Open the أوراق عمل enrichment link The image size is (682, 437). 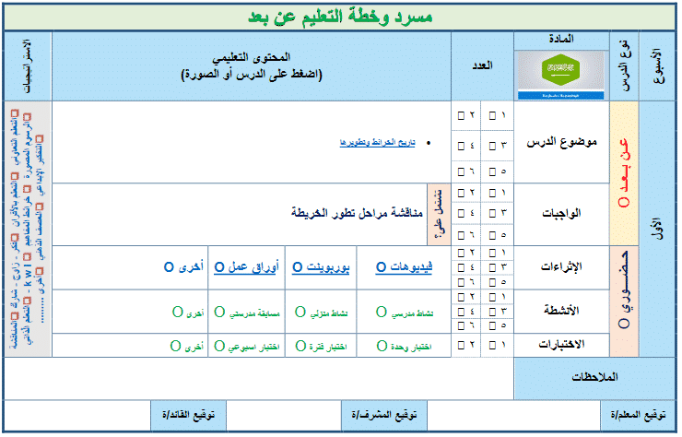[x=247, y=266]
